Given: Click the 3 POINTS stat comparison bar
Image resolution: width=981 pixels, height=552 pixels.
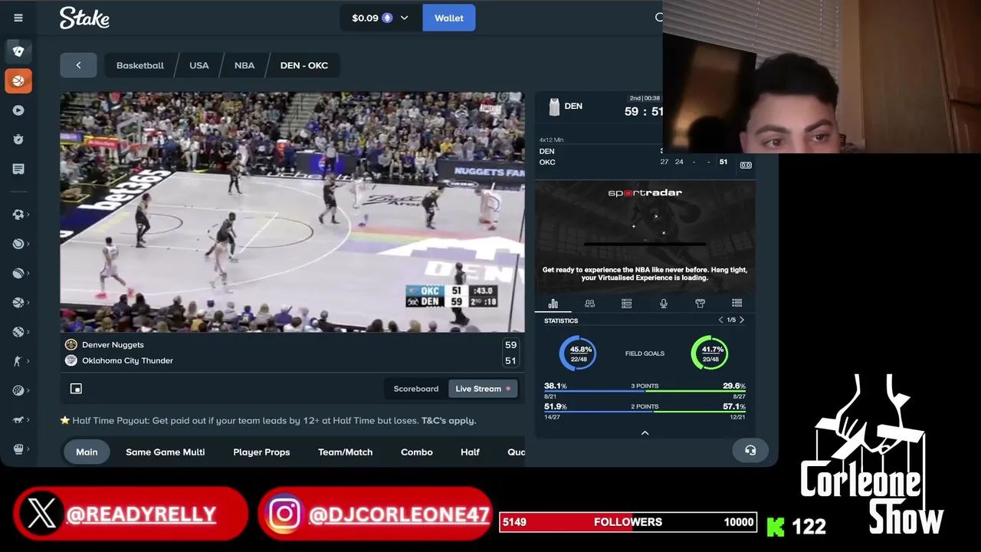Looking at the screenshot, I should pos(645,391).
